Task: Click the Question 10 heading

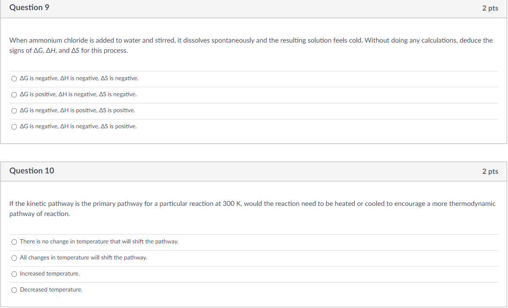Action: pyautogui.click(x=32, y=171)
